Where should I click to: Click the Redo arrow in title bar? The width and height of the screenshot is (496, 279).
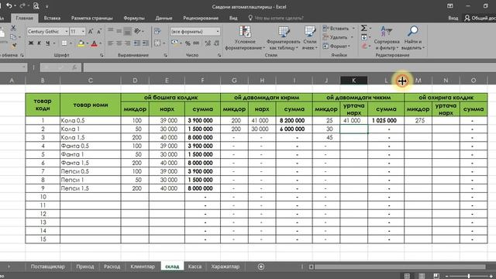click(22, 6)
